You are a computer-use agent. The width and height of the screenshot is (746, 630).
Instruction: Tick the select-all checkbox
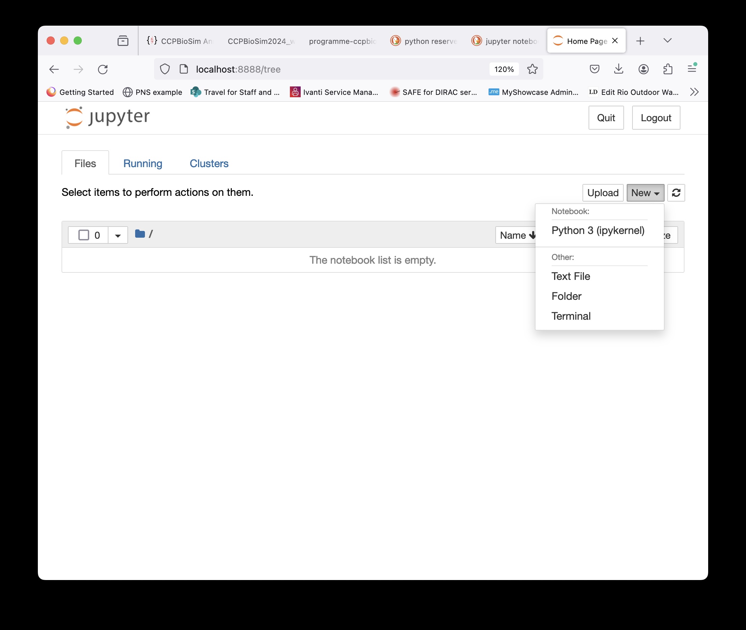[84, 235]
